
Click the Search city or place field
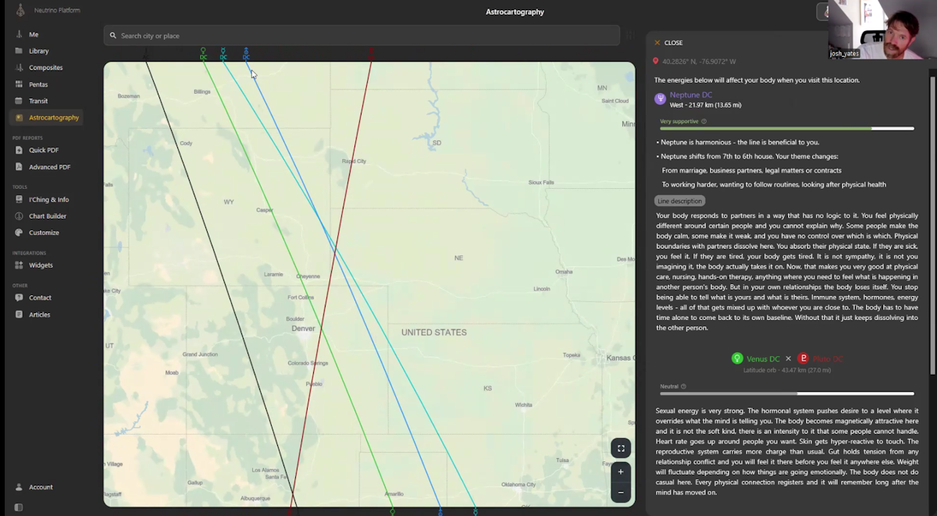[x=361, y=35]
